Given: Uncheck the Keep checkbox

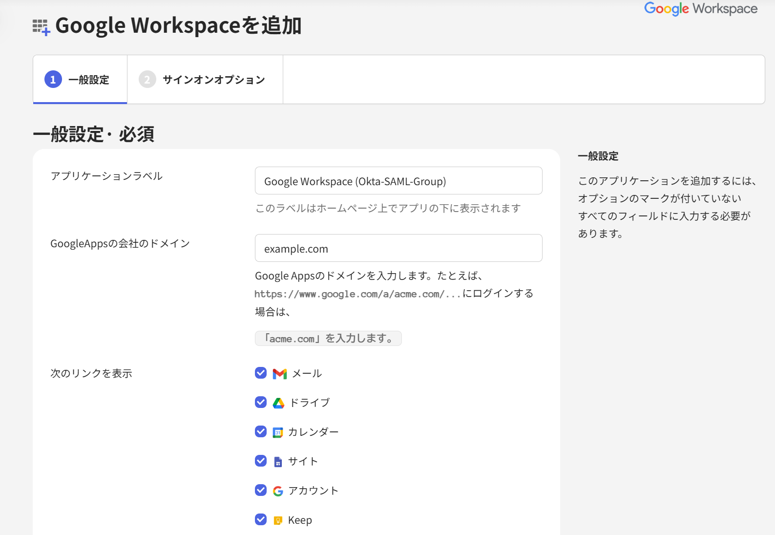Looking at the screenshot, I should pos(261,519).
